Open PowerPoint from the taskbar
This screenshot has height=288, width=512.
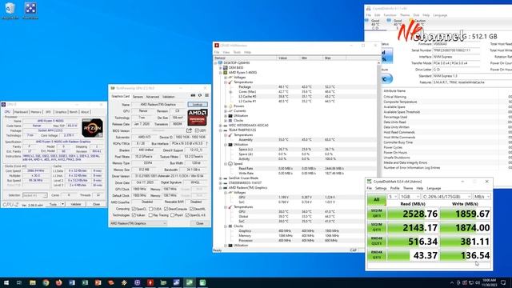tap(98, 282)
